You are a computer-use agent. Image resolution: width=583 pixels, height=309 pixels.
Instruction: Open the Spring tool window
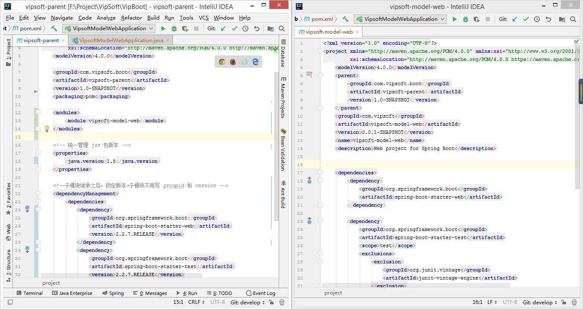pos(113,293)
